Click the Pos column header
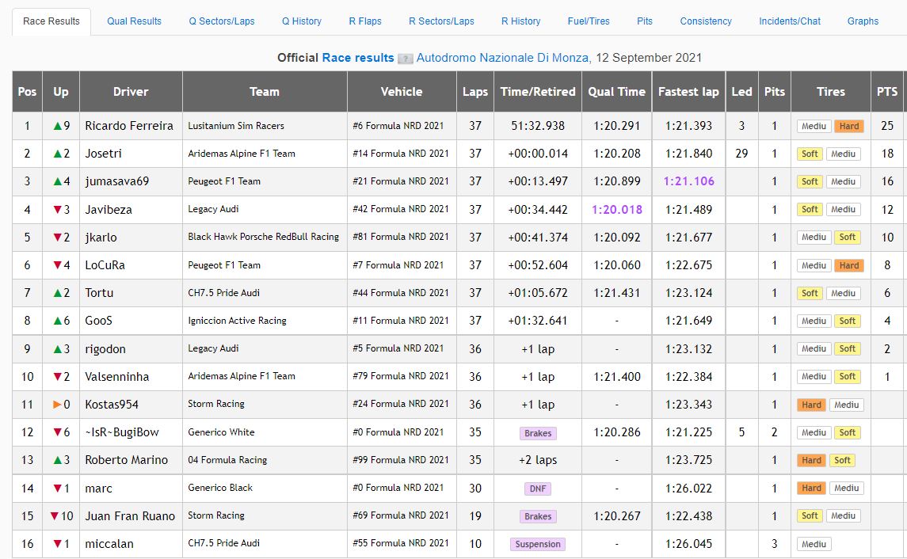Image resolution: width=907 pixels, height=559 pixels. pyautogui.click(x=27, y=91)
